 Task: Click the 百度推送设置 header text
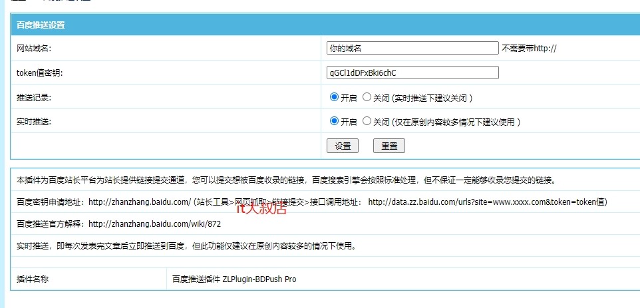pyautogui.click(x=41, y=25)
